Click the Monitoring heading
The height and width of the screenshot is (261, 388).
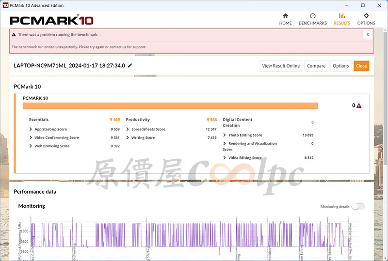pos(32,206)
